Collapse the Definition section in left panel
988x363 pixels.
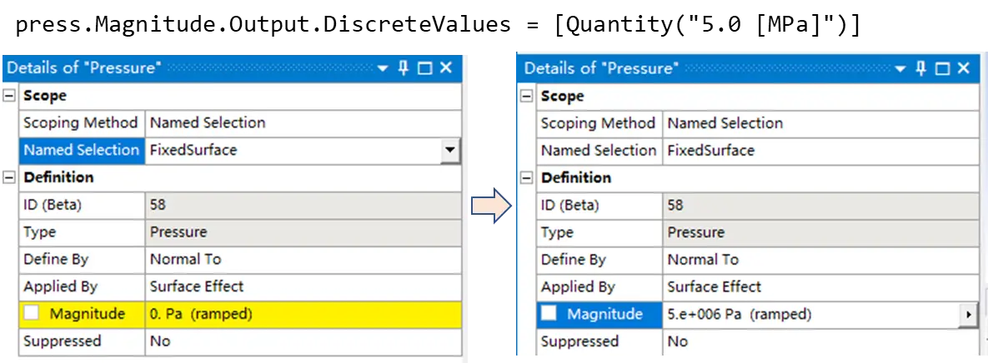pyautogui.click(x=9, y=178)
